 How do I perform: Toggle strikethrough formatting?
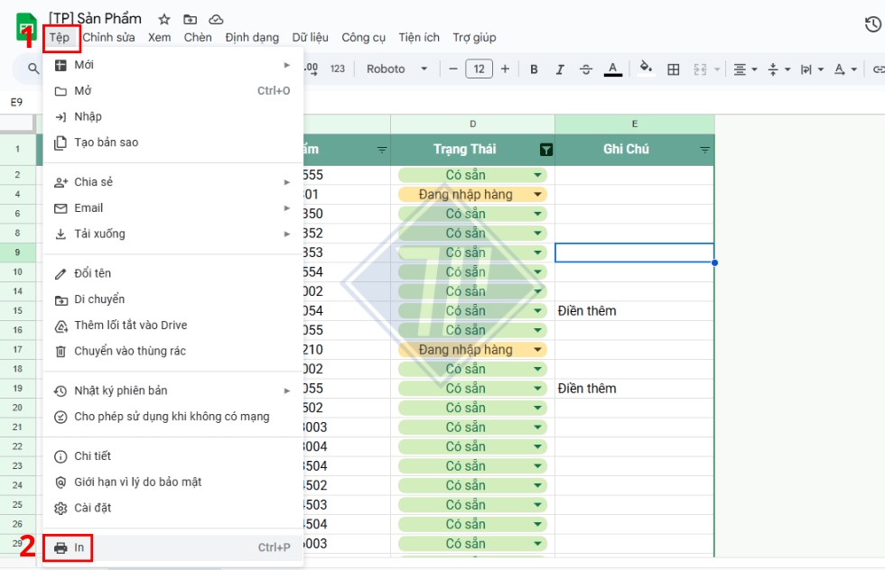pyautogui.click(x=586, y=69)
